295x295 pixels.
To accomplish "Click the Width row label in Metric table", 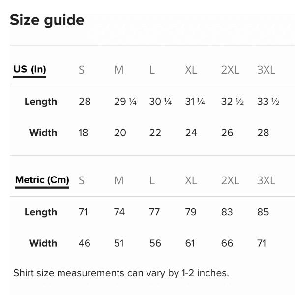I will 43,243.
